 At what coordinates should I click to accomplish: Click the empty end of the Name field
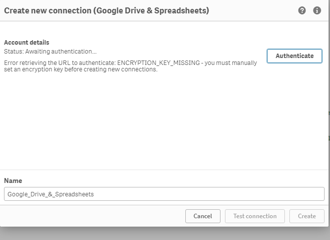[x=248, y=194]
